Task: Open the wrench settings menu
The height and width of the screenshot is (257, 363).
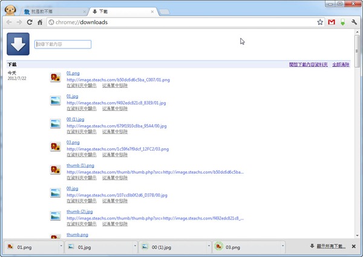Action: [354, 22]
